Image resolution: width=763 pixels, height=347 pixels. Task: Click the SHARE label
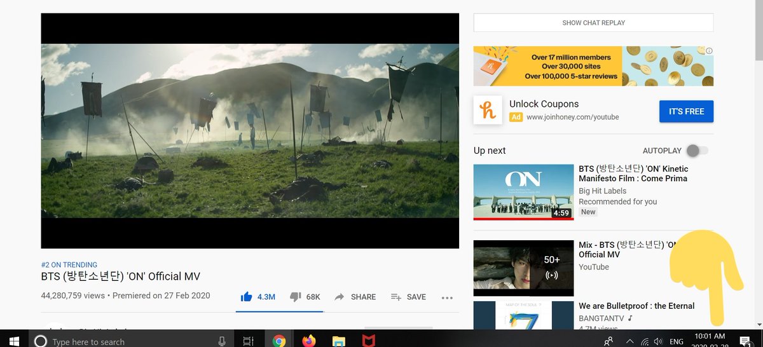[363, 297]
